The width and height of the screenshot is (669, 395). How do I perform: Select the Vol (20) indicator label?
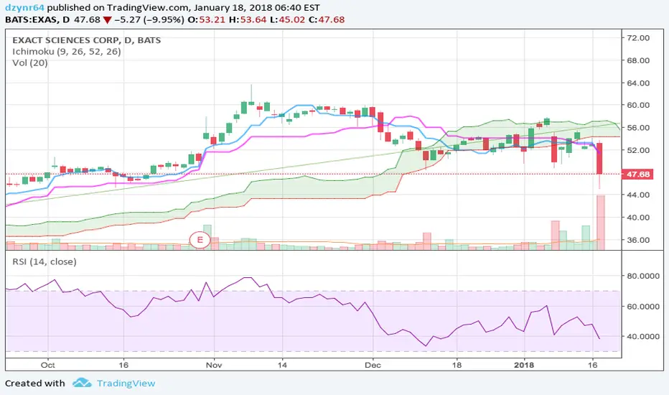point(30,62)
